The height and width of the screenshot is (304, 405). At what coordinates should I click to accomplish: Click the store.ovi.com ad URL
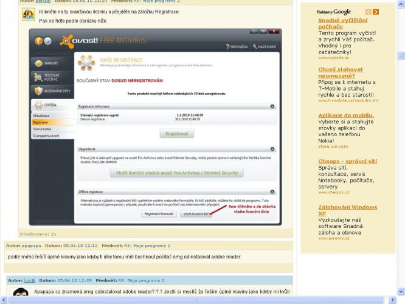[333, 147]
